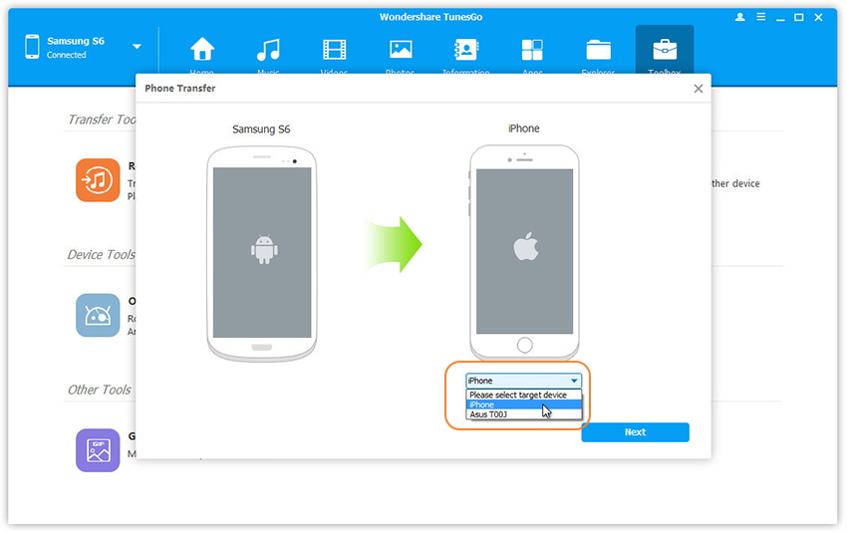Open the Toolbox tab icon
Image resolution: width=847 pixels, height=533 pixels.
tap(665, 50)
